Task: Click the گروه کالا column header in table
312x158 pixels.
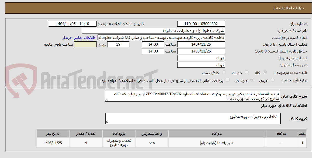Action: (119, 134)
